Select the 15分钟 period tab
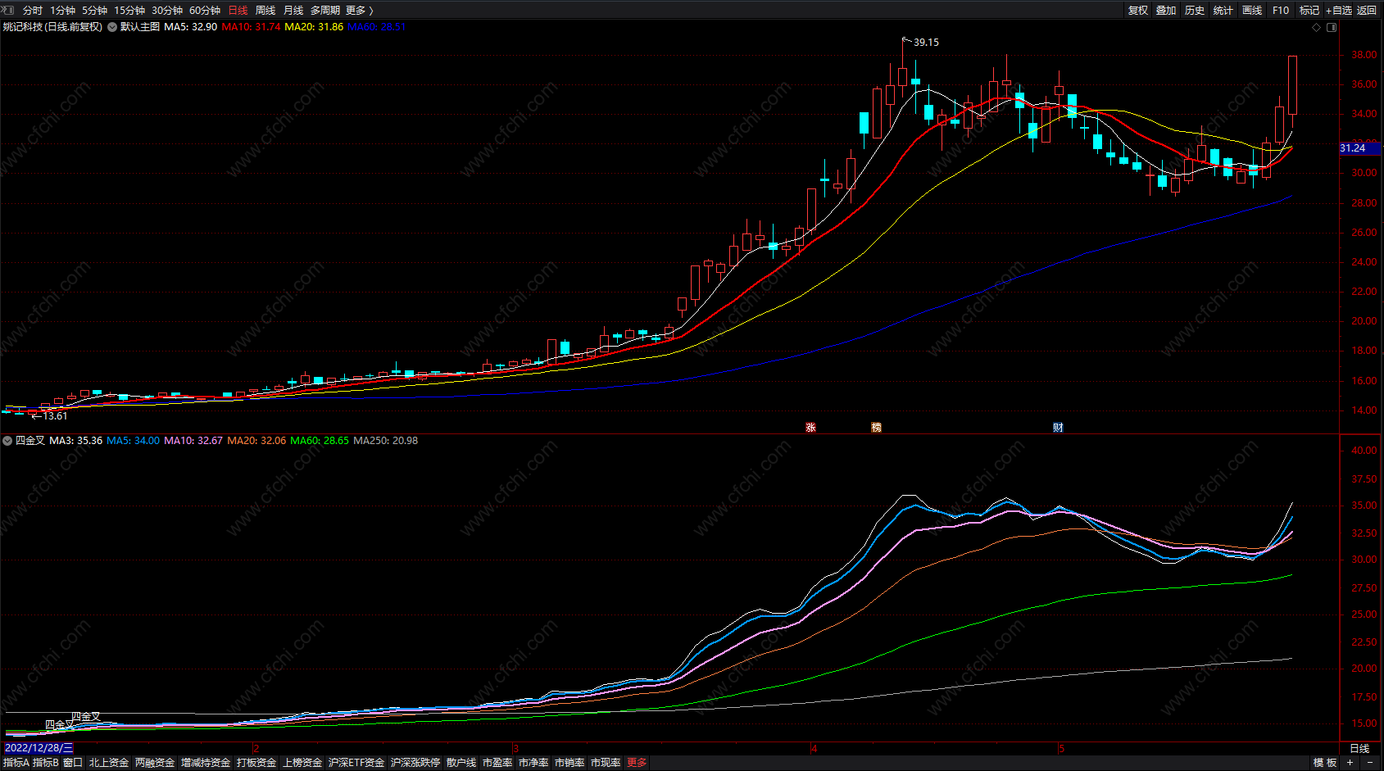1384x771 pixels. [x=129, y=11]
